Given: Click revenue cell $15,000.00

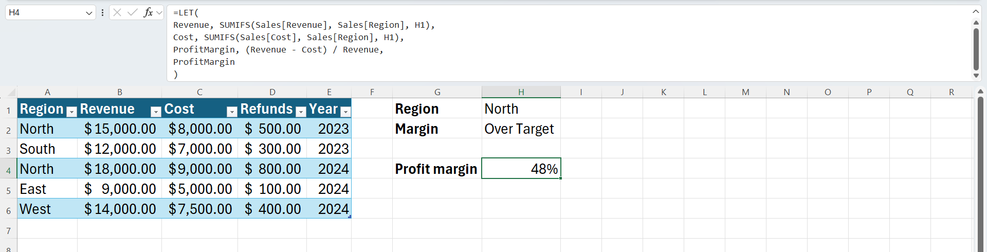Looking at the screenshot, I should (119, 129).
